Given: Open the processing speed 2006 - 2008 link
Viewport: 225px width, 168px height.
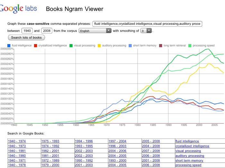Looking at the screenshot, I should point(151,165).
